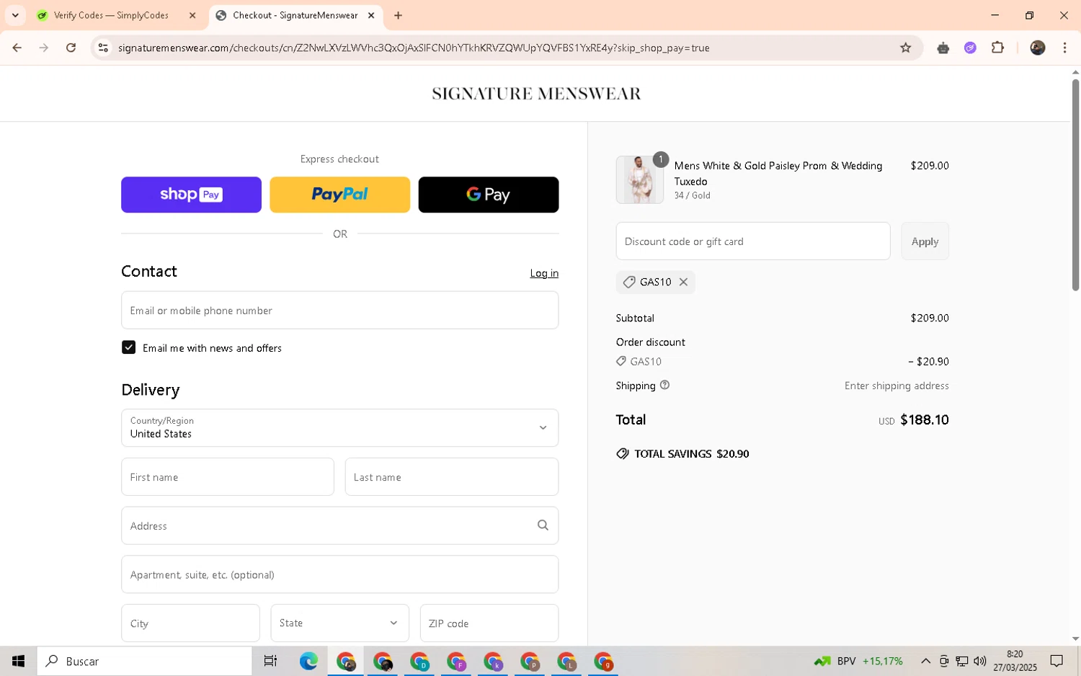
Task: Open the Extensions puzzle icon
Action: [x=997, y=48]
